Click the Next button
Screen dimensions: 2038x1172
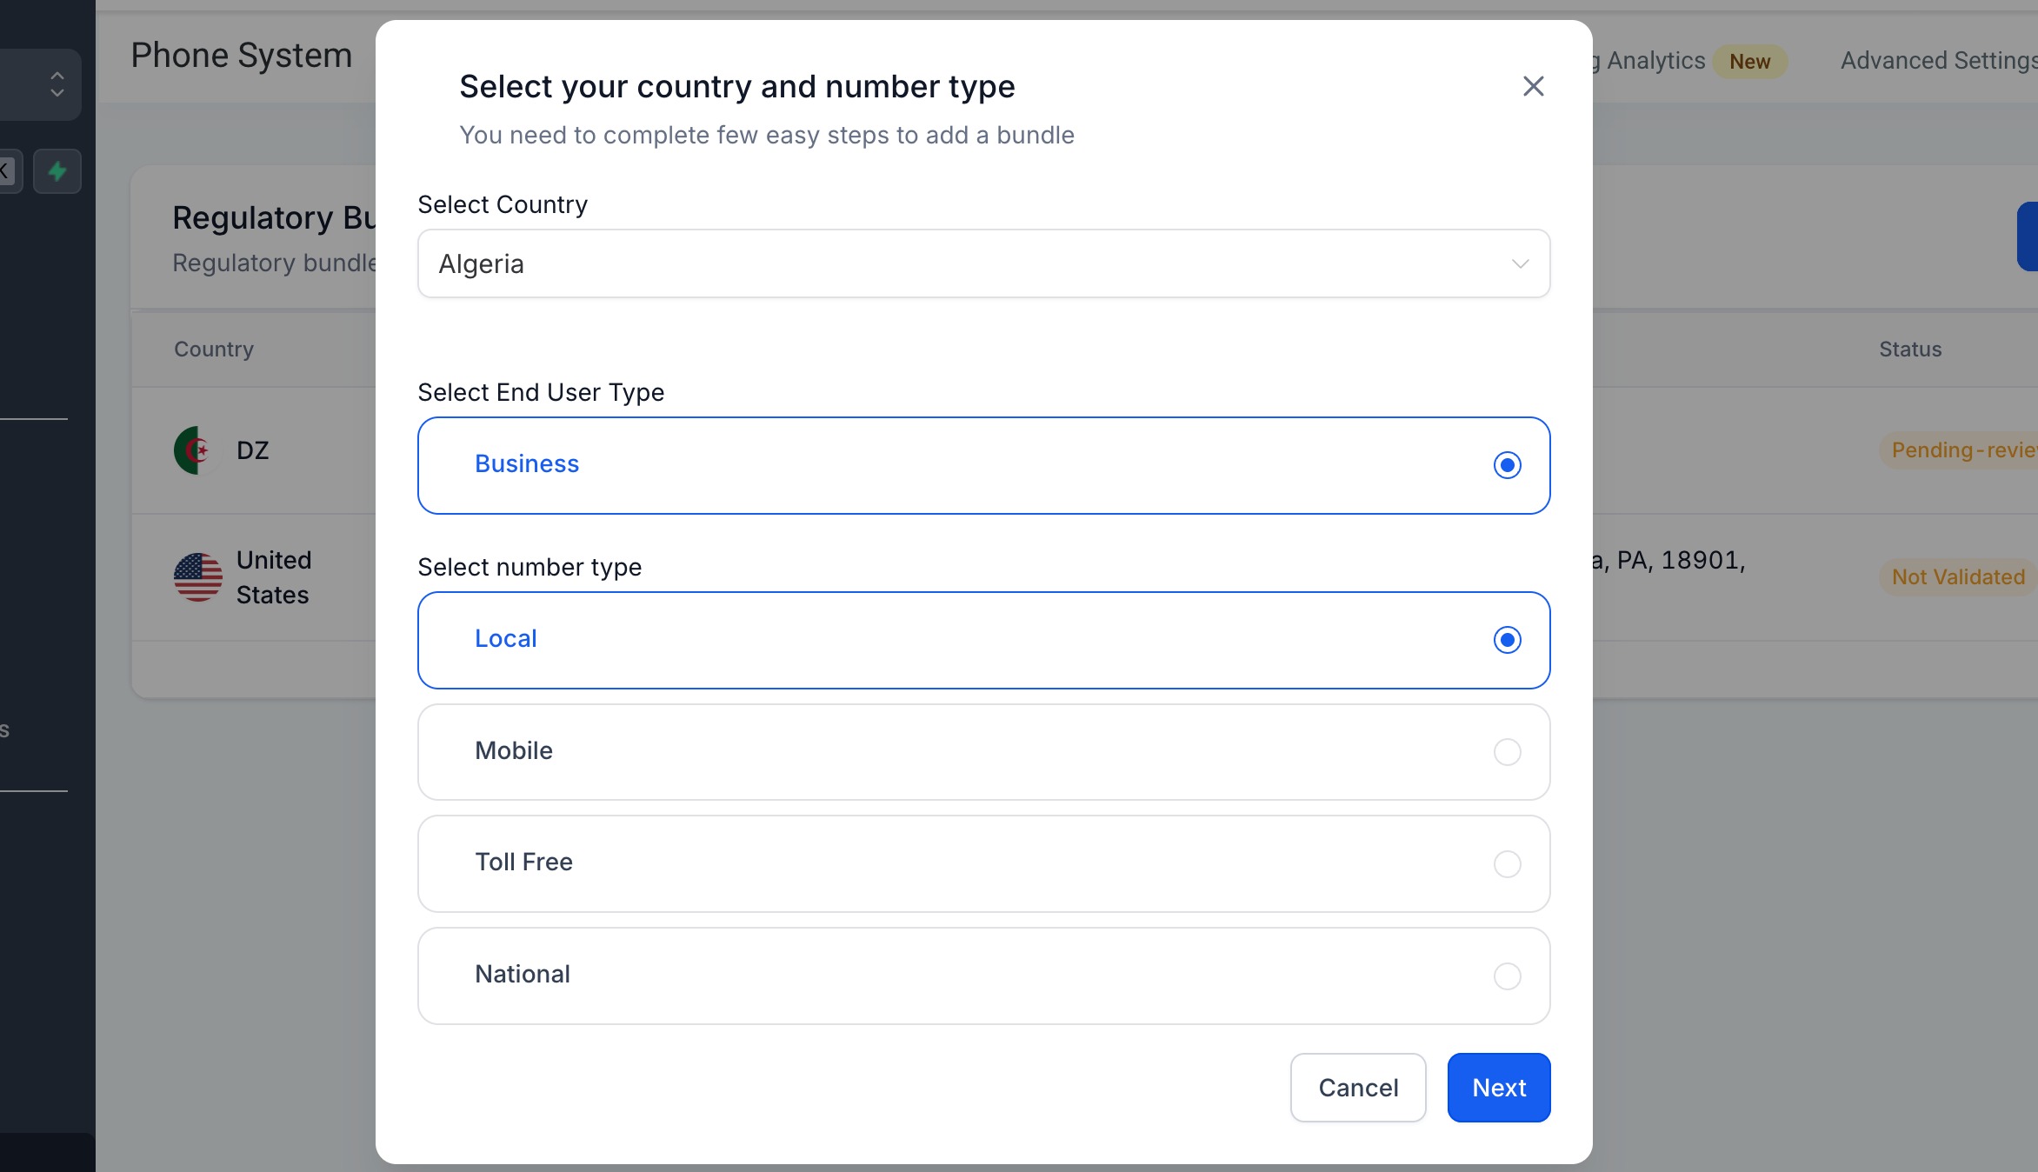point(1498,1088)
